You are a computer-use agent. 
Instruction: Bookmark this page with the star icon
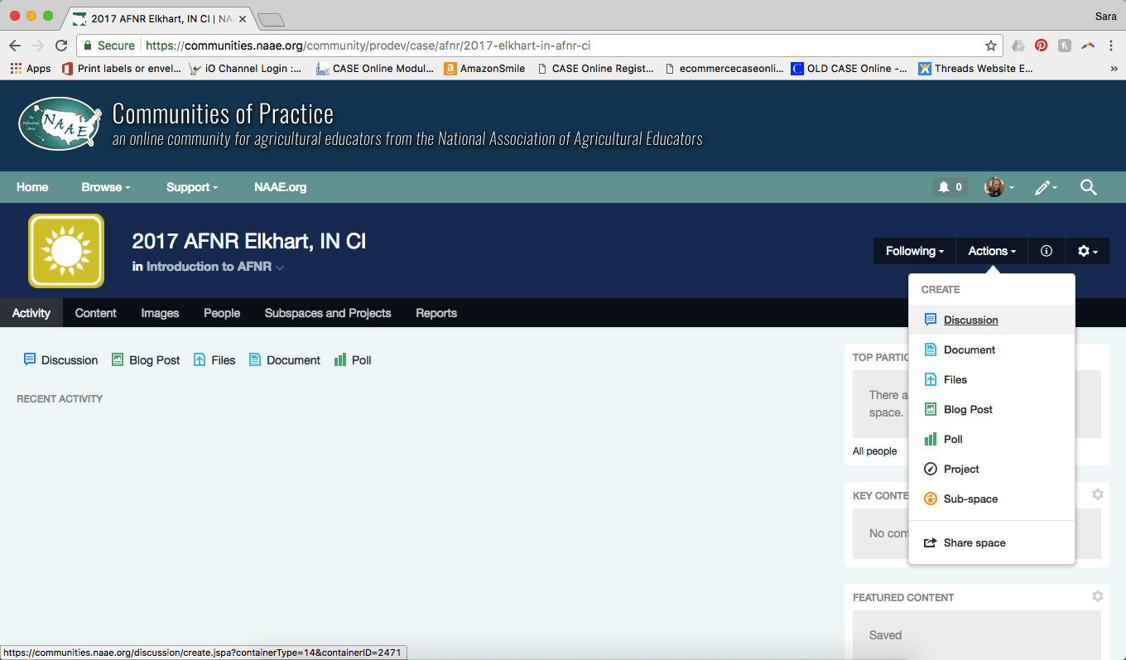[990, 46]
